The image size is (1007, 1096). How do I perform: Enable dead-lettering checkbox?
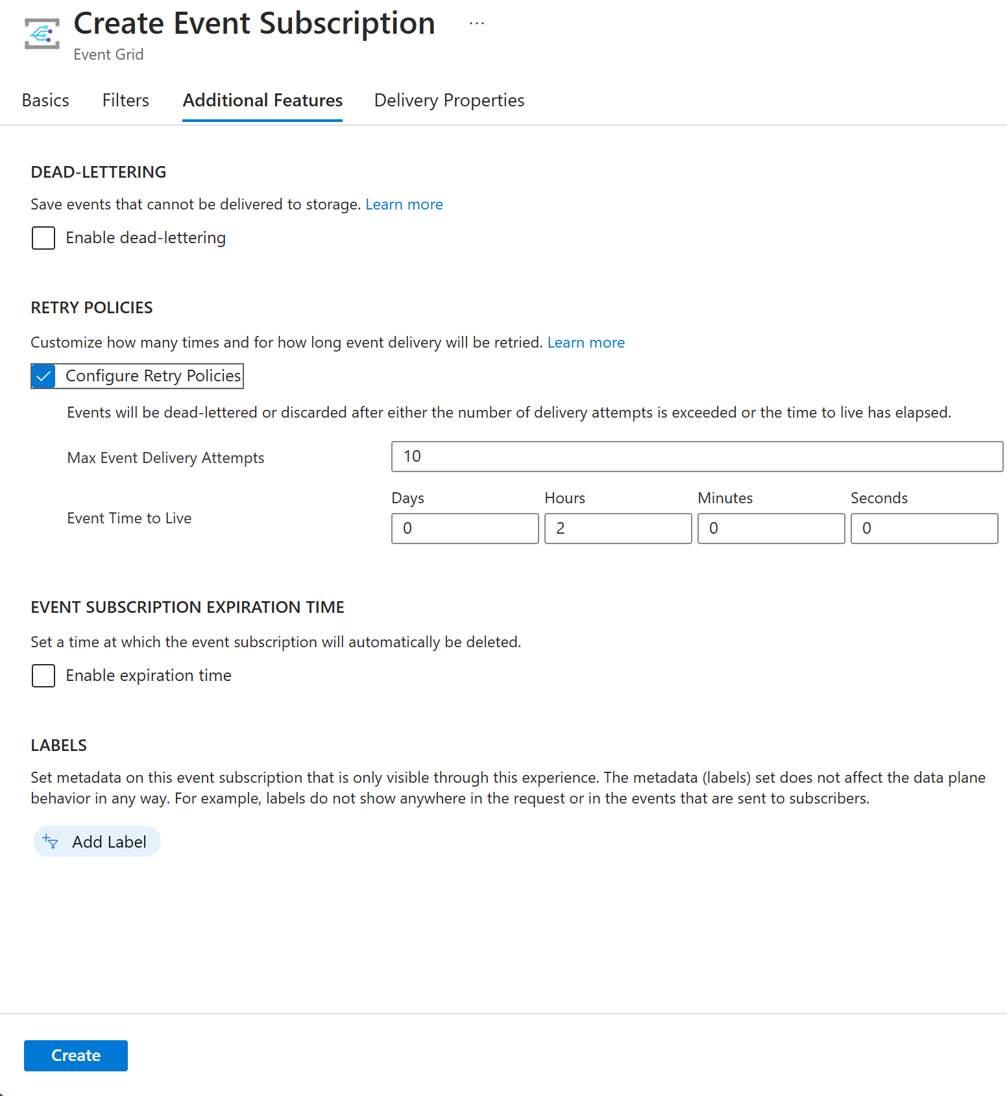pyautogui.click(x=43, y=238)
